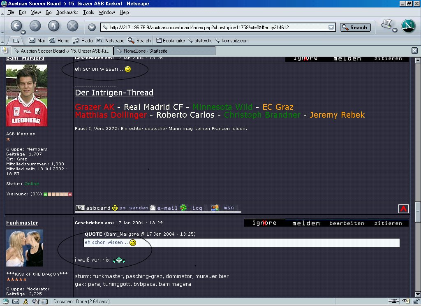Click the icq button under the post
Viewport: 421px width, 306px height.
tap(191, 208)
